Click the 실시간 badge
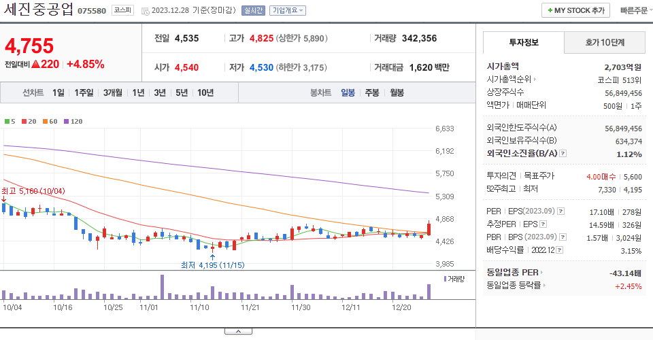The width and height of the screenshot is (653, 340). [x=253, y=10]
